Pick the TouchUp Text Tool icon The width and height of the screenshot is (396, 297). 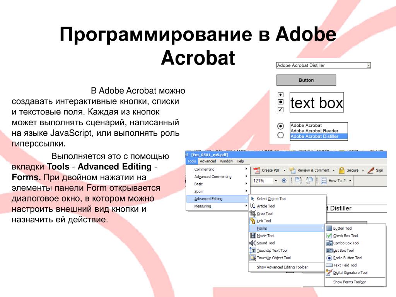point(253,250)
